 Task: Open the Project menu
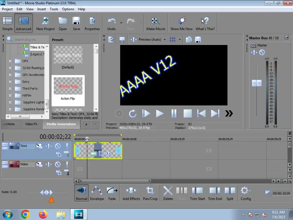[7, 9]
